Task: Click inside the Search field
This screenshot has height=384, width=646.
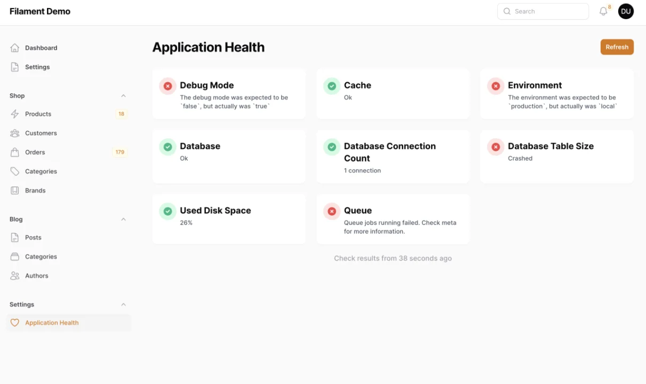Action: click(x=543, y=11)
